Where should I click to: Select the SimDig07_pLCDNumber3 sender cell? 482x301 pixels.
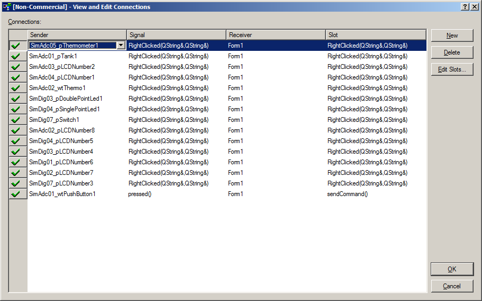(77, 183)
